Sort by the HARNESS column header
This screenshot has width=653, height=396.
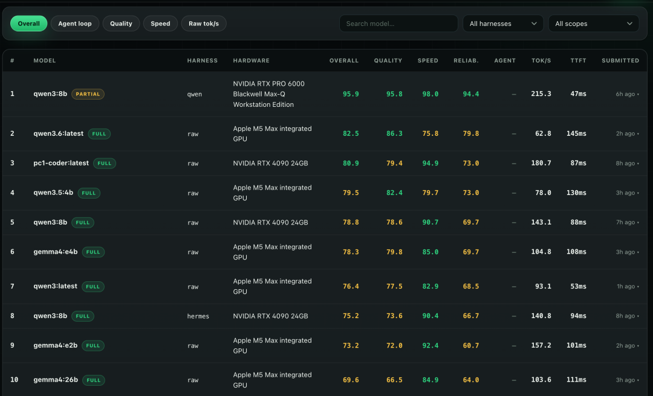click(x=203, y=61)
